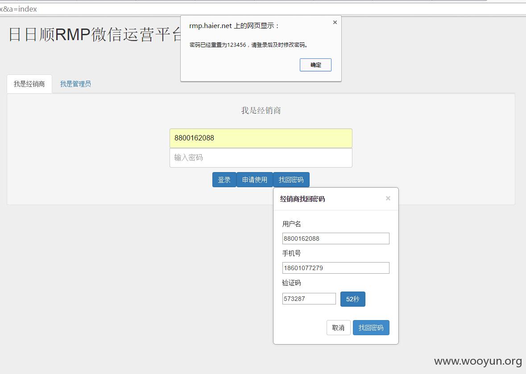Click the 取消 button in recovery dialog

point(338,328)
